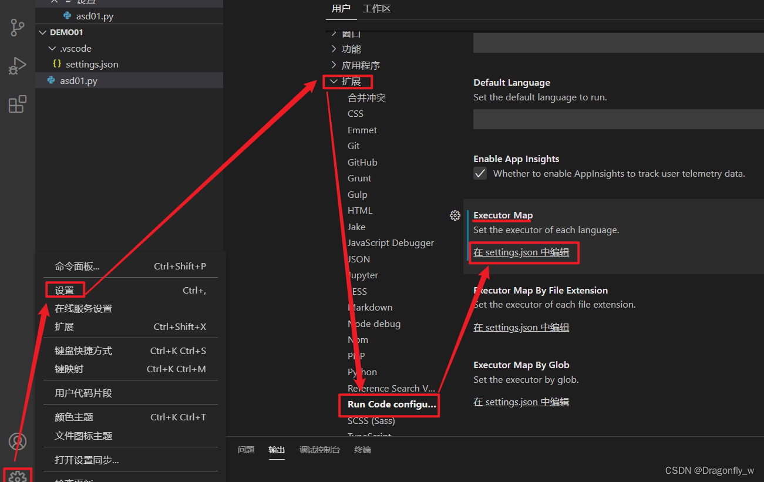Select Python in settings tree
The image size is (764, 482).
tap(362, 372)
